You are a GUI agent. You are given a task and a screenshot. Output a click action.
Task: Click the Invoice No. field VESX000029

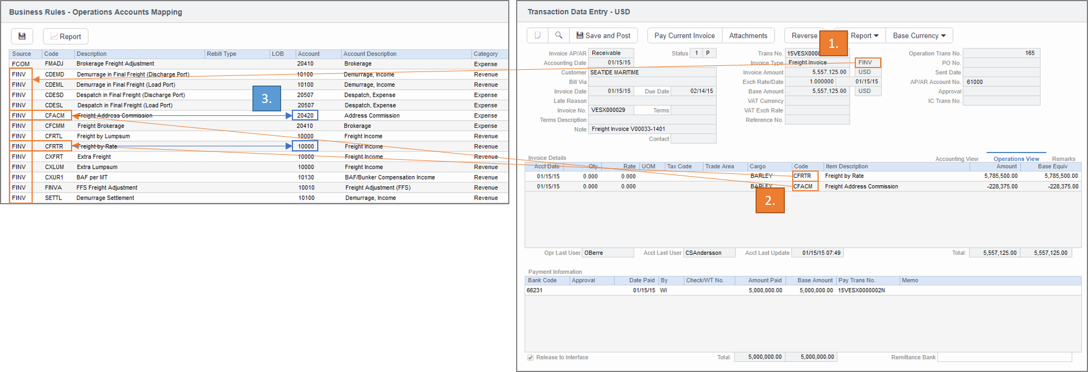coord(611,110)
